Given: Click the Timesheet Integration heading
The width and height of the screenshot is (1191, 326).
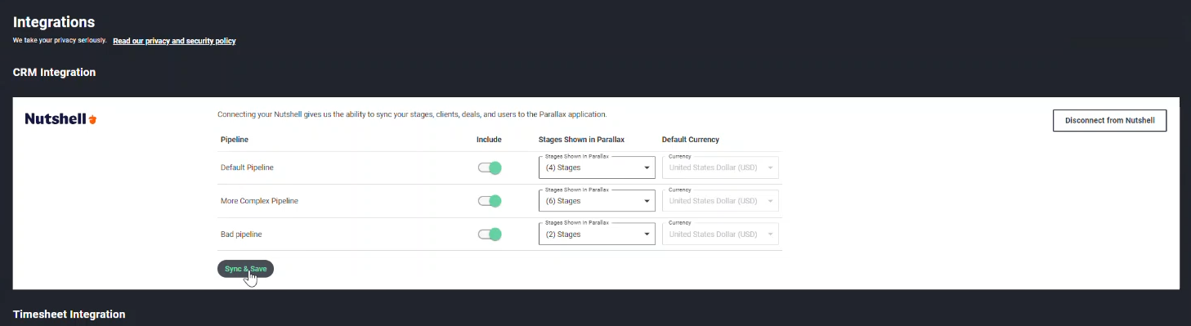Looking at the screenshot, I should click(x=69, y=314).
